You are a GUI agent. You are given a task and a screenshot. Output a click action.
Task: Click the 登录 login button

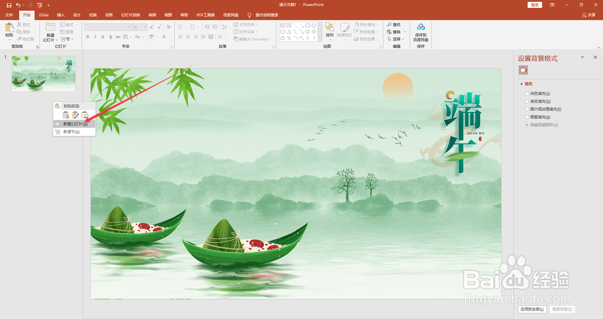[535, 5]
